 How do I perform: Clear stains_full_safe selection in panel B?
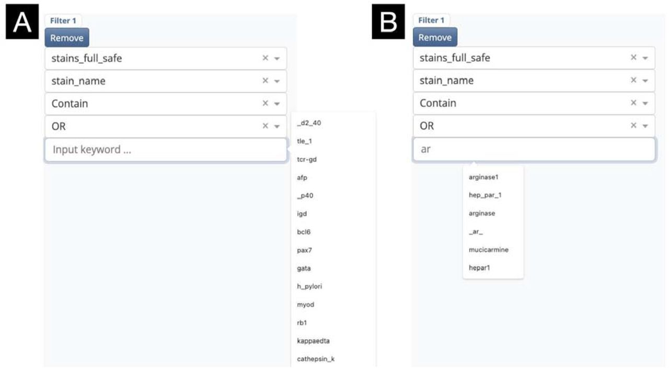click(633, 58)
